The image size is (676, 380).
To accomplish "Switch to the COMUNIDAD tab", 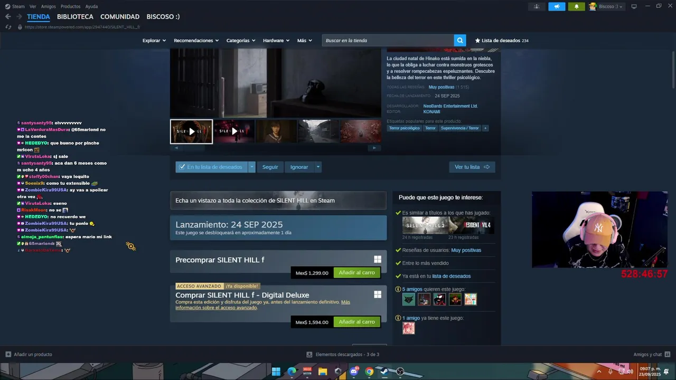I will coord(120,17).
